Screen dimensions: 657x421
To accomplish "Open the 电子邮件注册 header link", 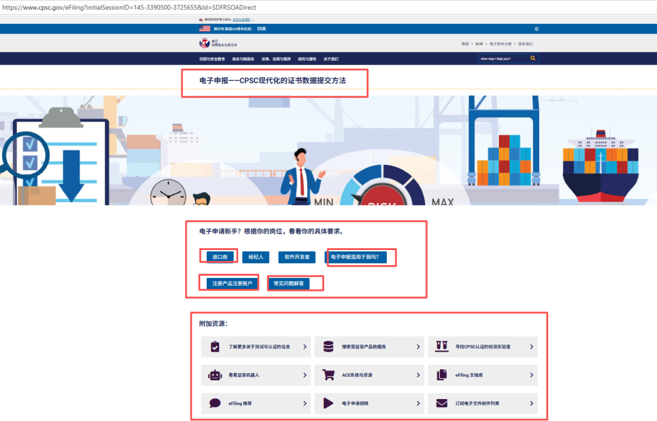I will pos(500,44).
